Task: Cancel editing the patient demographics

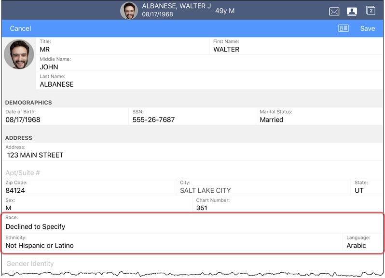Action: (20, 28)
